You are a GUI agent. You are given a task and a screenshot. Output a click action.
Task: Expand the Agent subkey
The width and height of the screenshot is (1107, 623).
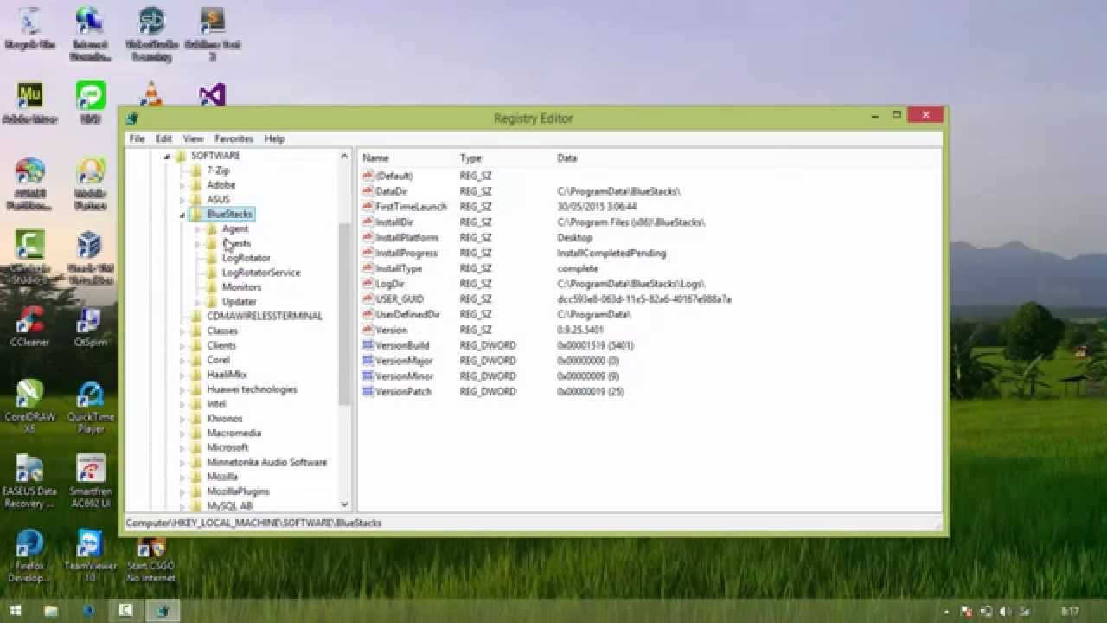(x=197, y=229)
